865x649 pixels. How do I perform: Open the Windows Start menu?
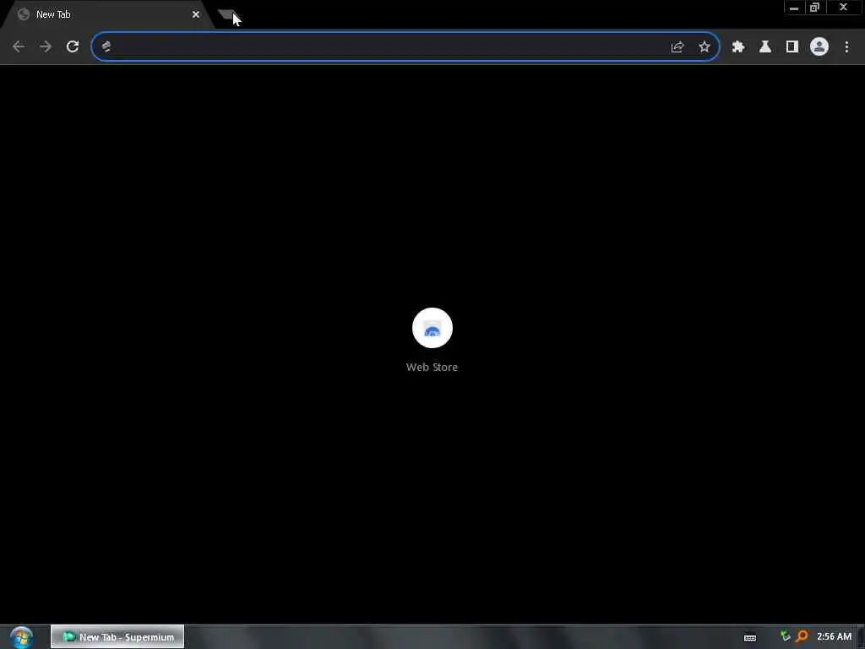pyautogui.click(x=21, y=637)
